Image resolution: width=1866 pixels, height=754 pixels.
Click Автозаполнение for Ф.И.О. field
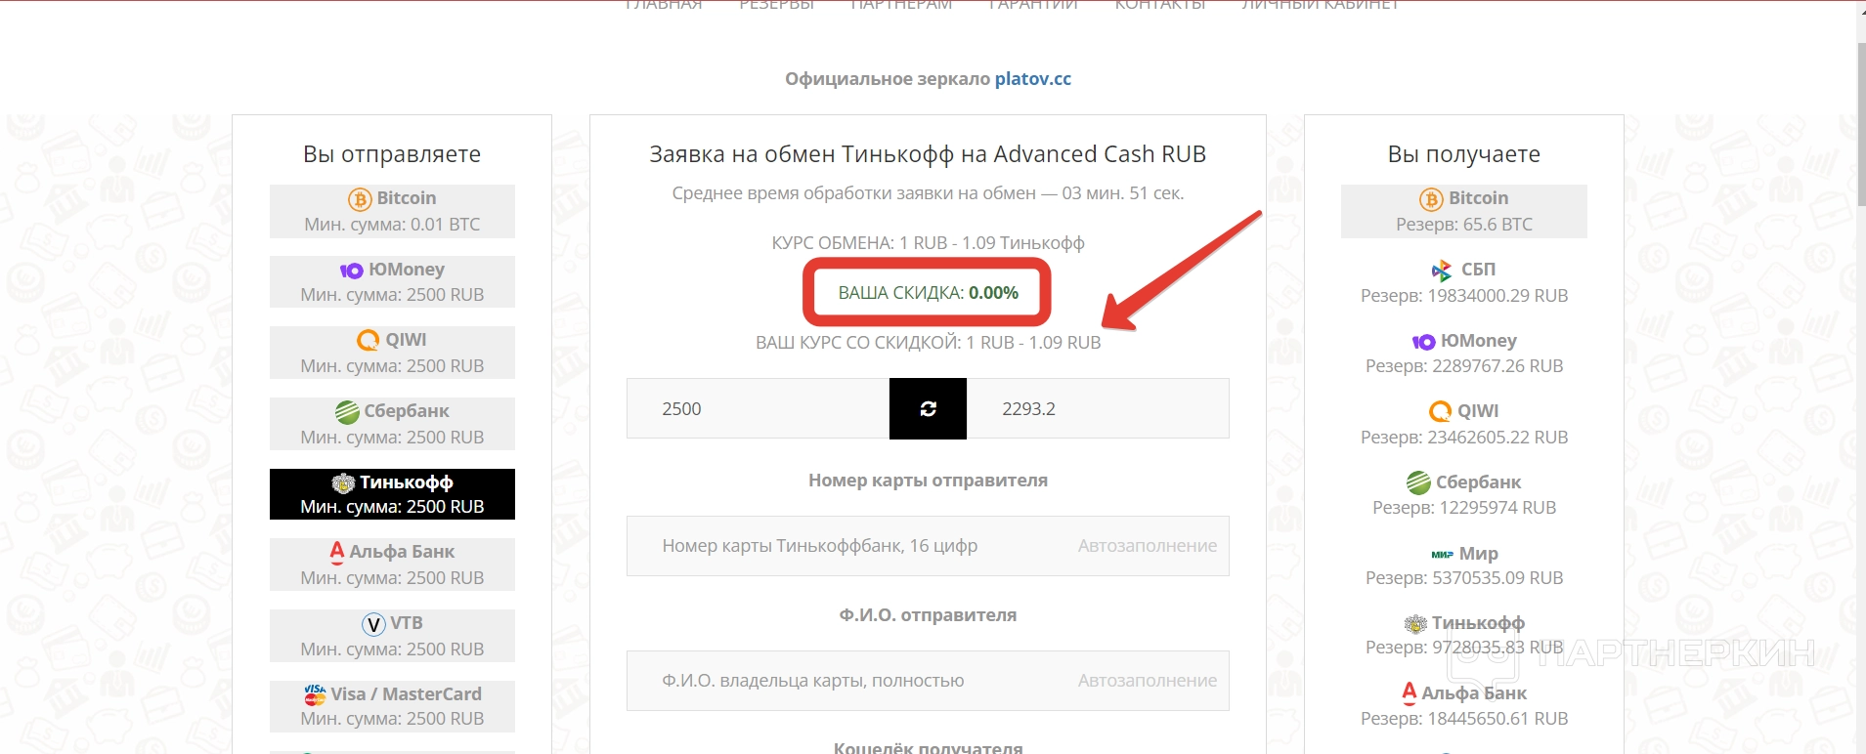point(1148,681)
